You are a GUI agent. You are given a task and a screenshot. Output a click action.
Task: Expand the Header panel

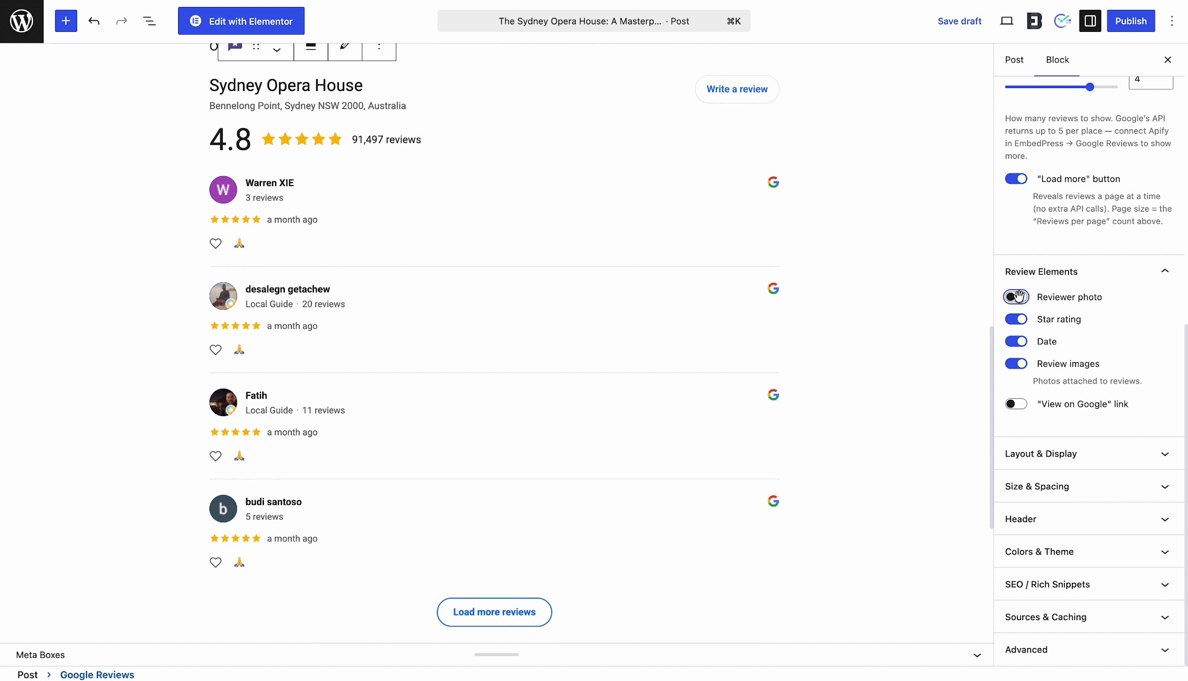(x=1089, y=519)
